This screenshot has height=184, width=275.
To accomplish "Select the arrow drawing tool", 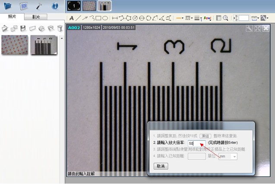I will (x=85, y=19).
